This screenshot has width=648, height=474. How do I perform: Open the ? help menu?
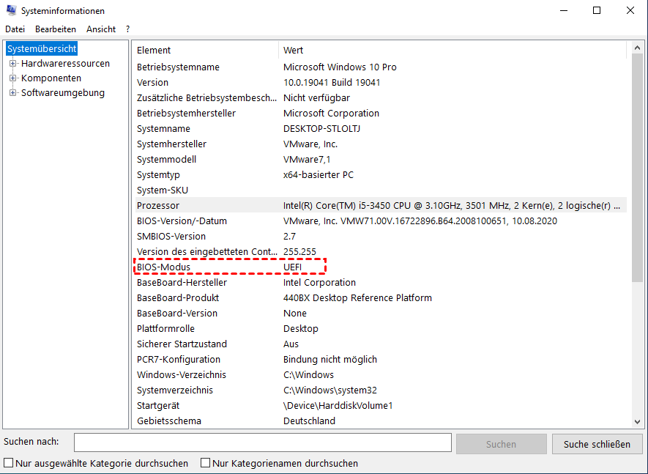click(x=127, y=29)
